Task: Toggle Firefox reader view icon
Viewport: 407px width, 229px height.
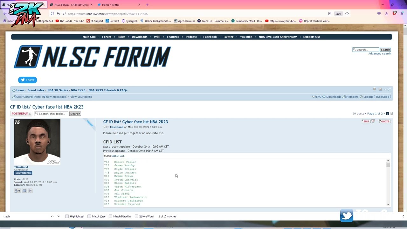Action: pos(330,14)
